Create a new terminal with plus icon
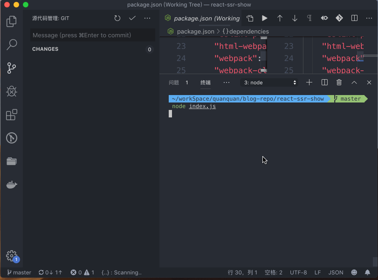Image resolution: width=378 pixels, height=280 pixels. pyautogui.click(x=309, y=82)
